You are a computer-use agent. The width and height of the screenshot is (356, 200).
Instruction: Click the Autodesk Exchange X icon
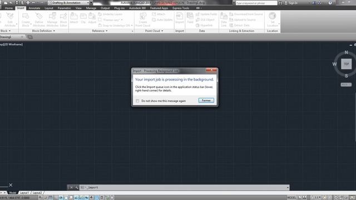pos(314,3)
